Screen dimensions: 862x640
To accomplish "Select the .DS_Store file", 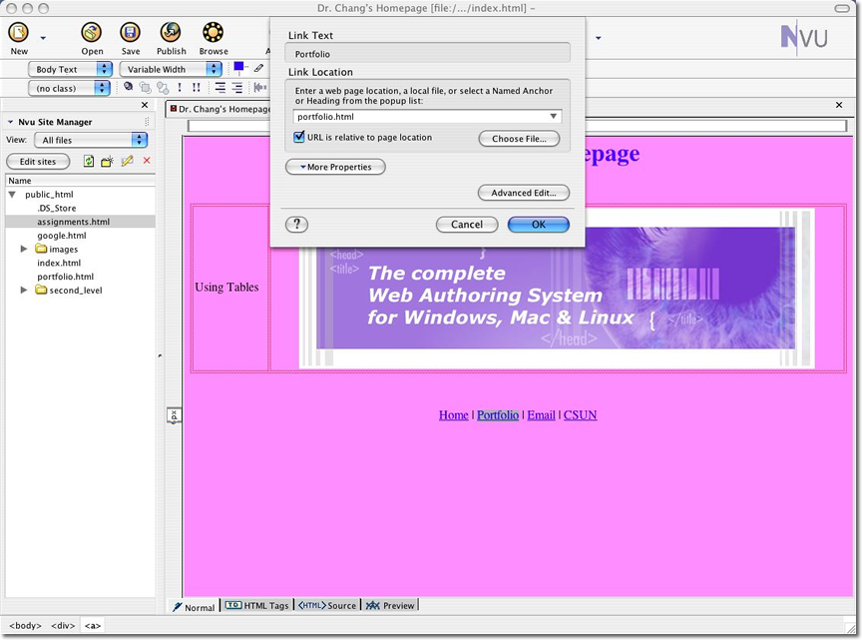I will click(57, 208).
